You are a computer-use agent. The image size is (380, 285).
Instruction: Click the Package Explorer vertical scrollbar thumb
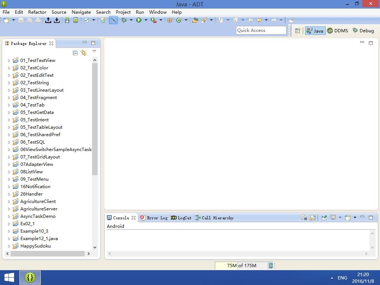pyautogui.click(x=95, y=119)
